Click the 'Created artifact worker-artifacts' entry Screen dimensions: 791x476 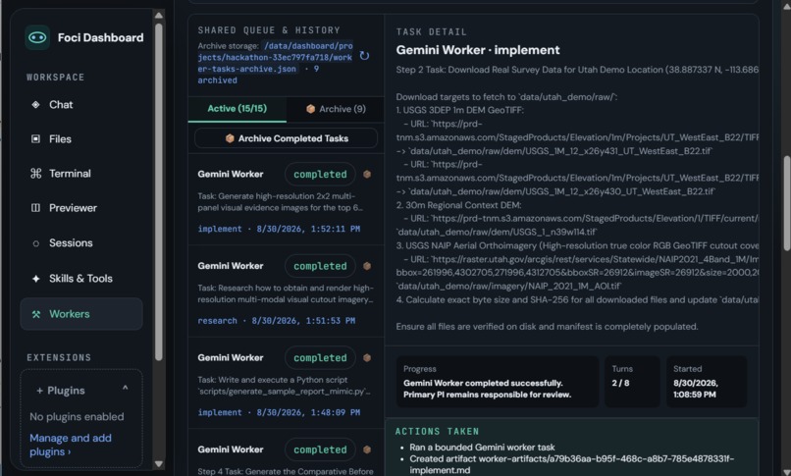click(571, 464)
